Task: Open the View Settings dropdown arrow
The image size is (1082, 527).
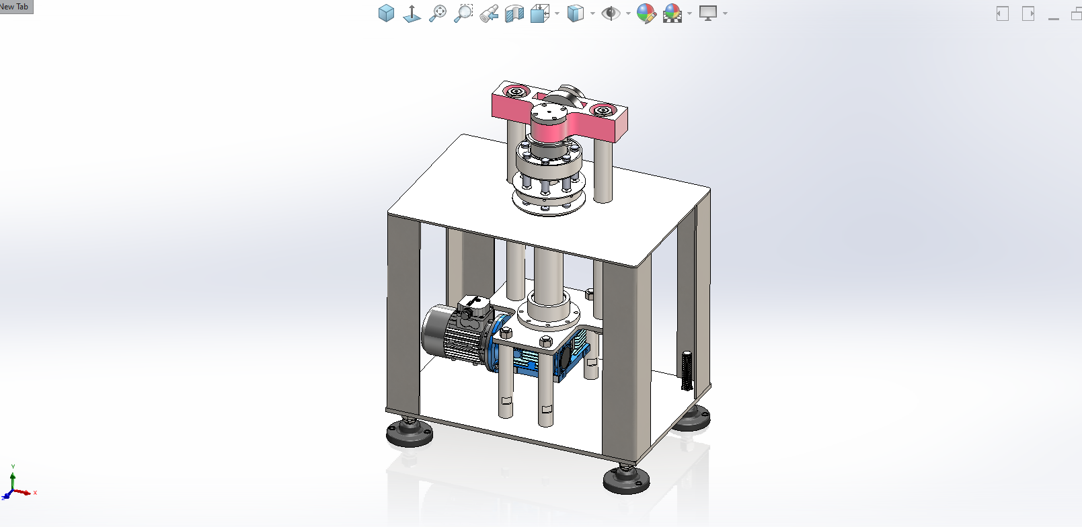Action: (x=725, y=13)
